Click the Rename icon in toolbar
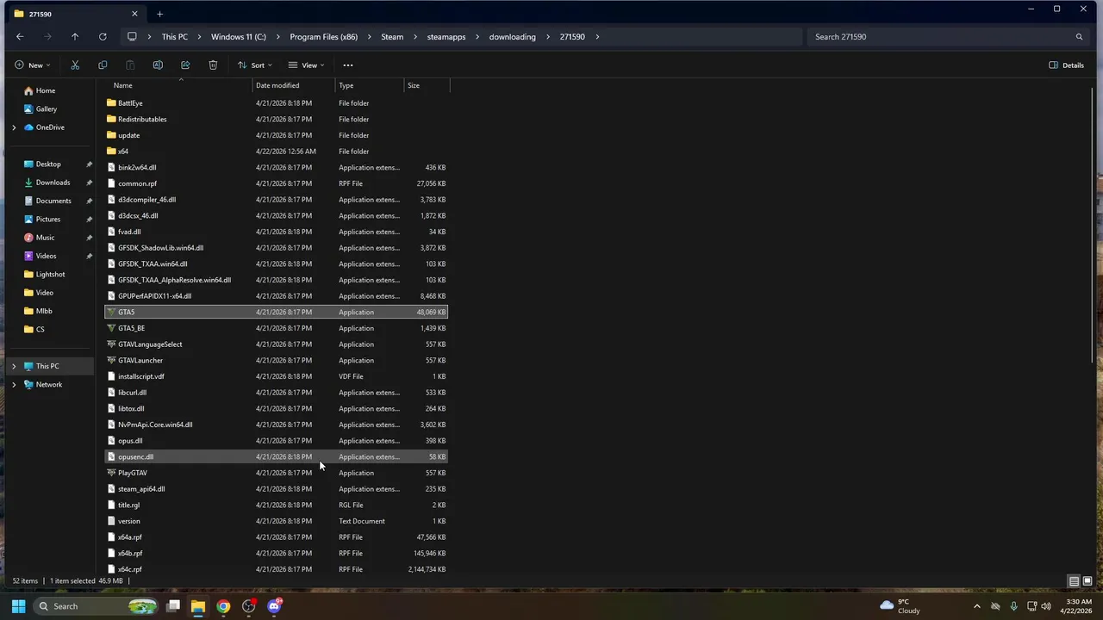The height and width of the screenshot is (620, 1103). click(x=158, y=65)
